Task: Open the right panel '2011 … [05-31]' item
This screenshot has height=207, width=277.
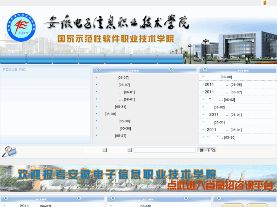Action: 224,130
